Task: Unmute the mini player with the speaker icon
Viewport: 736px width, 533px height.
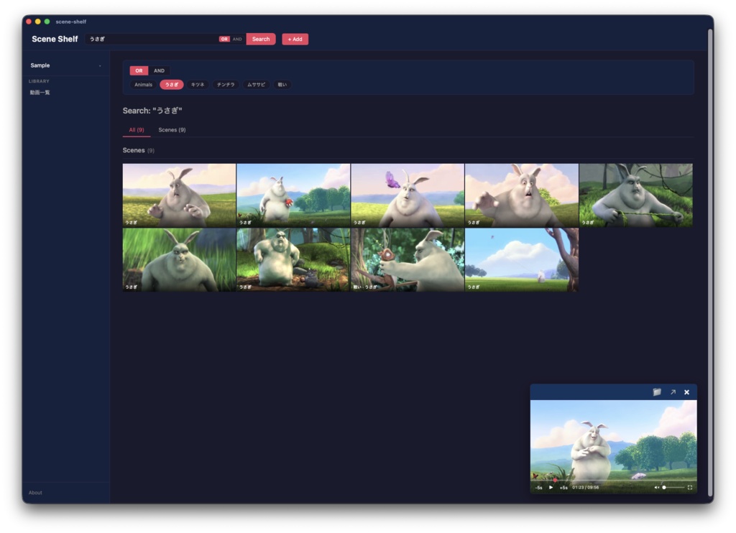Action: [x=656, y=488]
